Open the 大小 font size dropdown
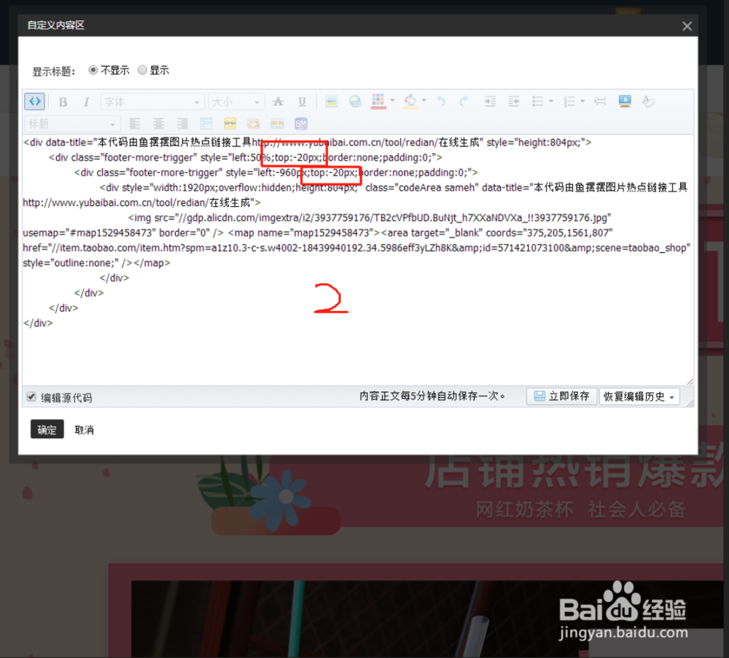The height and width of the screenshot is (658, 729). (x=237, y=101)
